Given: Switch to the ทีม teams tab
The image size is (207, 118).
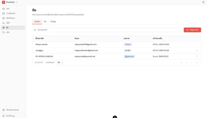Looking at the screenshot, I should (x=45, y=21).
